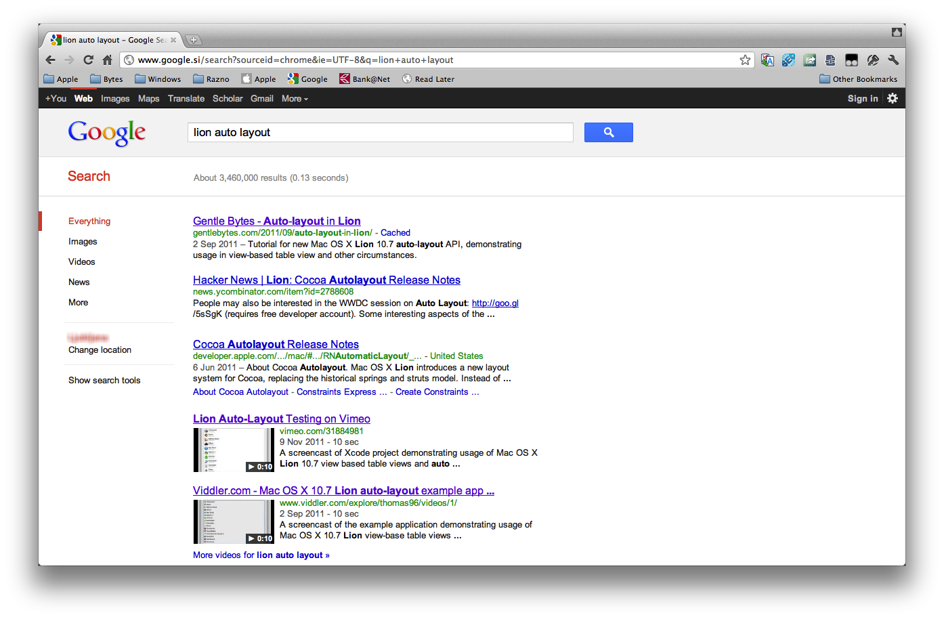Filter results by Images in sidebar
This screenshot has height=619, width=944.
click(x=83, y=242)
